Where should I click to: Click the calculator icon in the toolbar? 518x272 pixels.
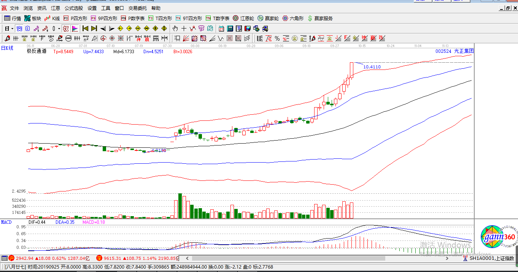(x=230, y=28)
